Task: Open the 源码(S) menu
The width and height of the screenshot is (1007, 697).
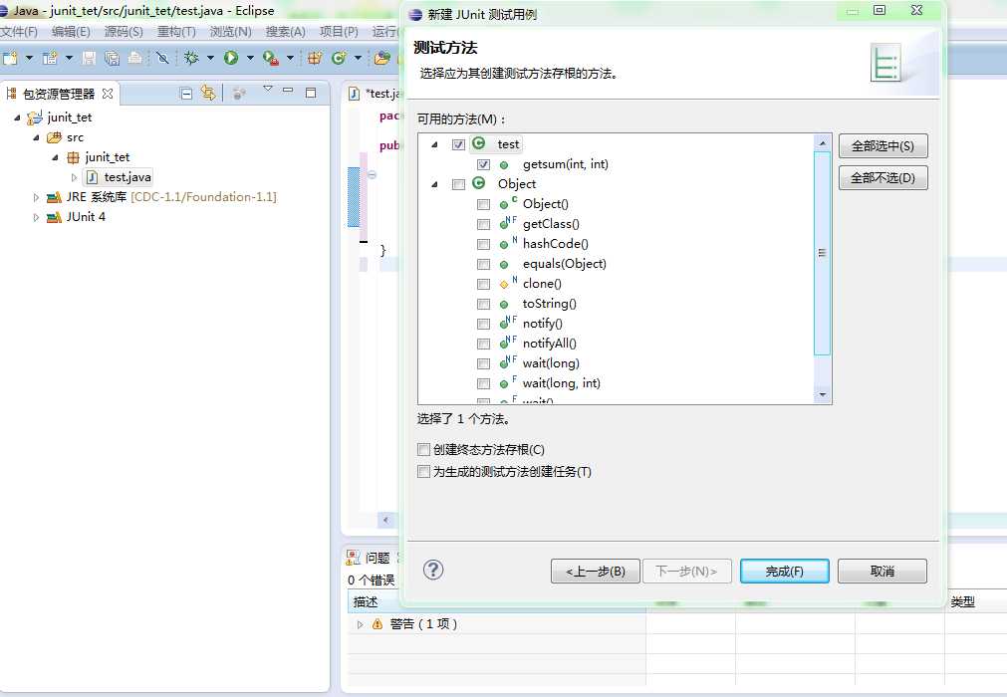Action: click(124, 32)
